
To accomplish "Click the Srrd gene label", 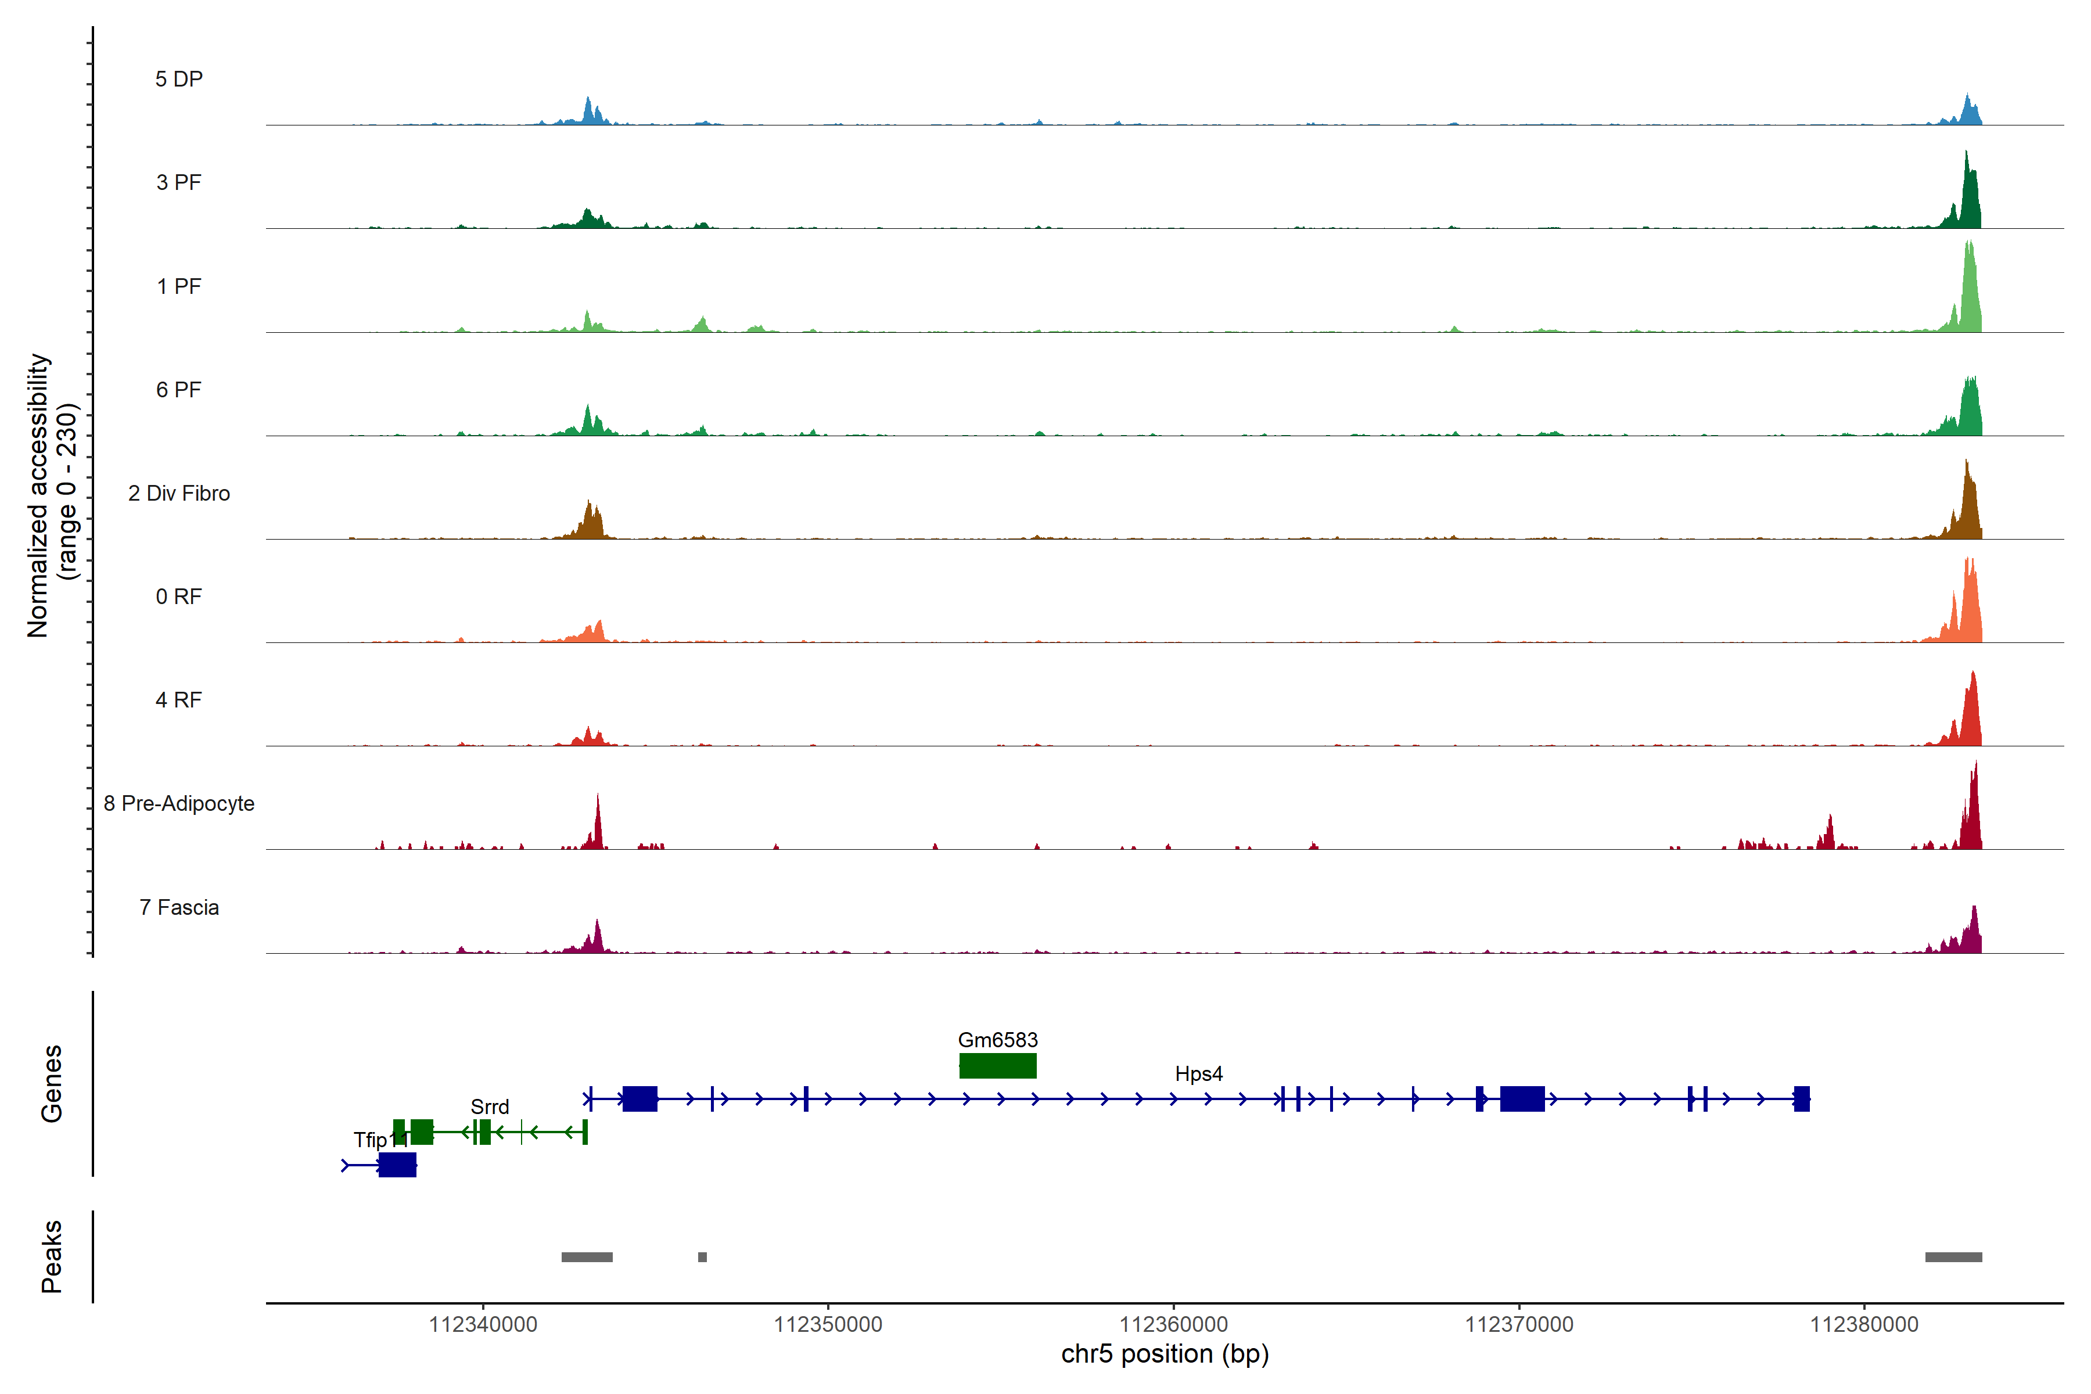I will tap(490, 1107).
